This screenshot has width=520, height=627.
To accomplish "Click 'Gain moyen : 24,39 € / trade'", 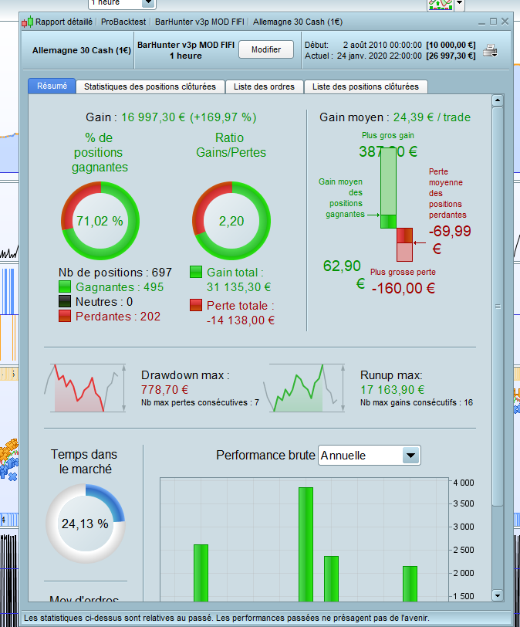I will 395,117.
